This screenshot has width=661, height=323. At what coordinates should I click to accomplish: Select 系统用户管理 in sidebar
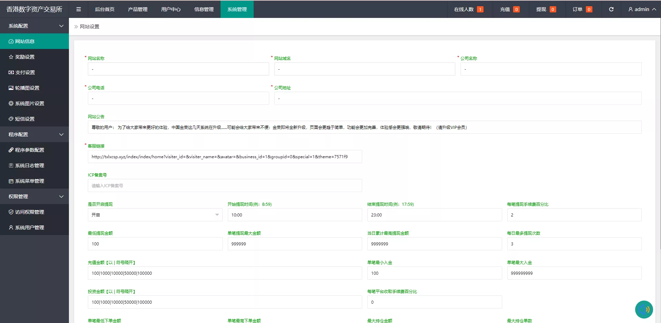tap(29, 227)
